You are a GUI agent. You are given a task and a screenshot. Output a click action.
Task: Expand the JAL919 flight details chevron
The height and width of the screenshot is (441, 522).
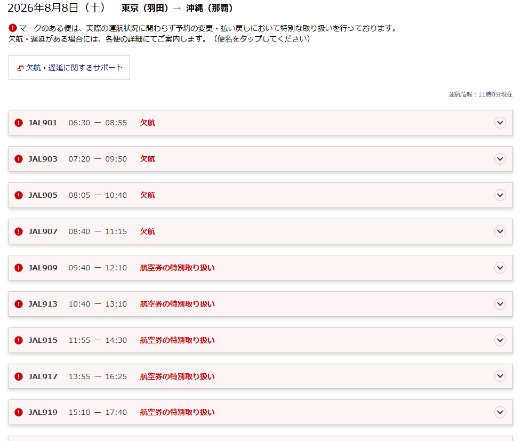pos(500,412)
